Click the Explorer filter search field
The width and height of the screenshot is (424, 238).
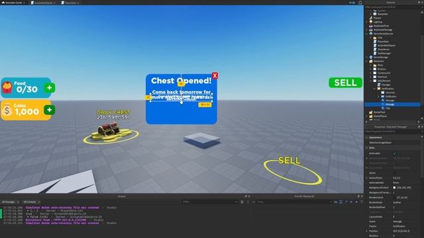392,7
